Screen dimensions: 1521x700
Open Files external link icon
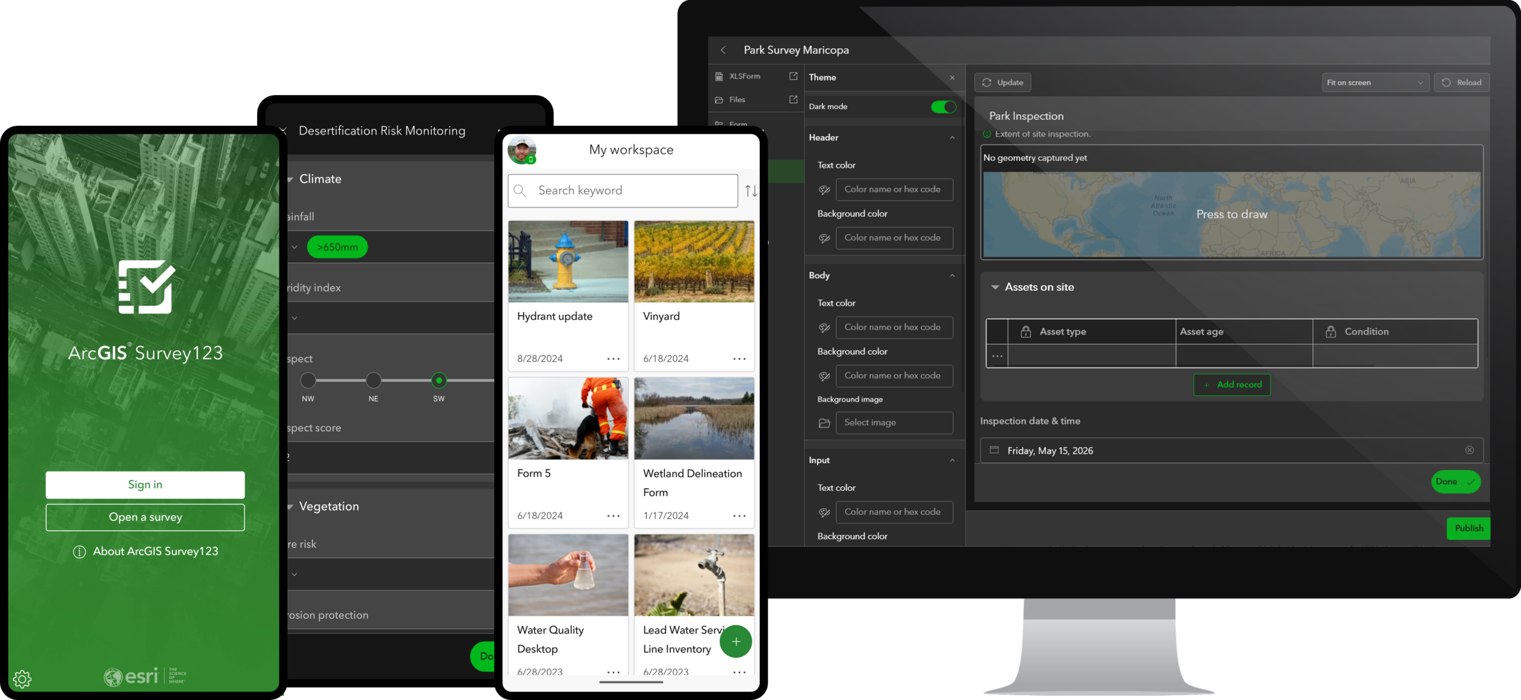tap(793, 100)
